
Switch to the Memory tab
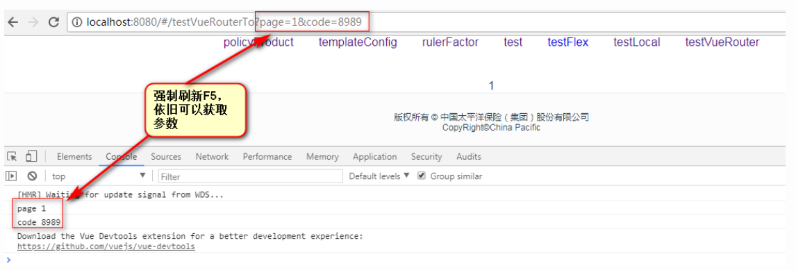[322, 157]
